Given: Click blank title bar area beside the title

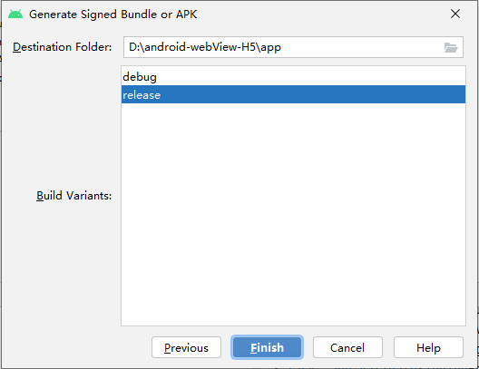Looking at the screenshot, I should coord(321,14).
